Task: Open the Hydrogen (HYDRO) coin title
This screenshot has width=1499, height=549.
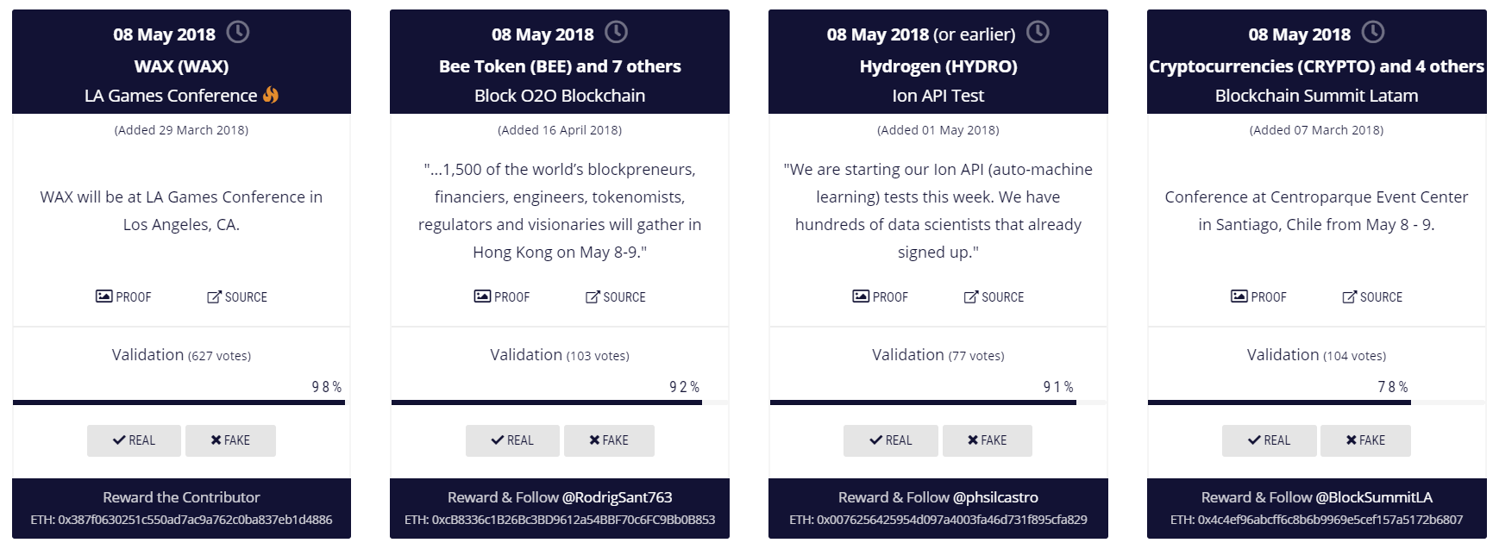Action: pyautogui.click(x=938, y=66)
